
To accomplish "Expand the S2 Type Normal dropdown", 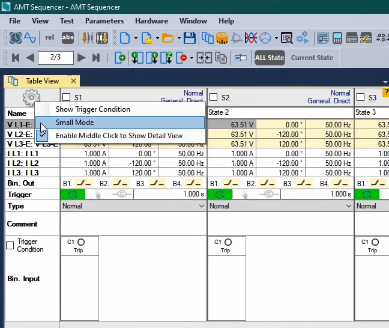I will 349,206.
